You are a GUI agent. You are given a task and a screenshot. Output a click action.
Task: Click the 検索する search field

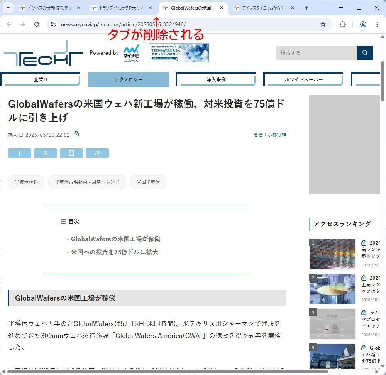(x=317, y=53)
